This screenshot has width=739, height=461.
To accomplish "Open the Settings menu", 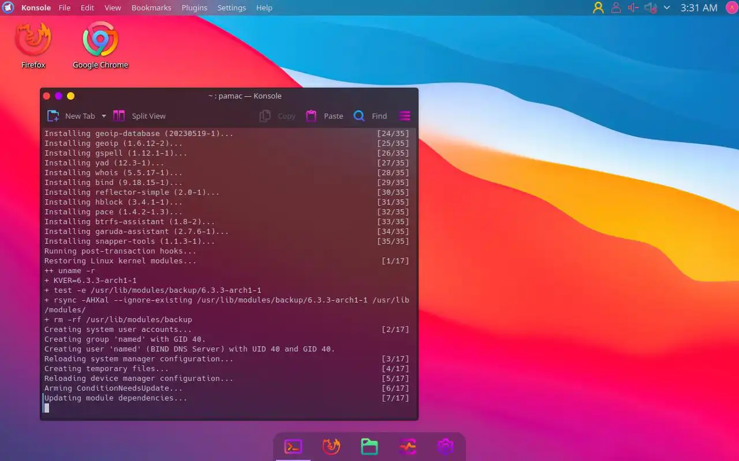I will click(x=232, y=7).
